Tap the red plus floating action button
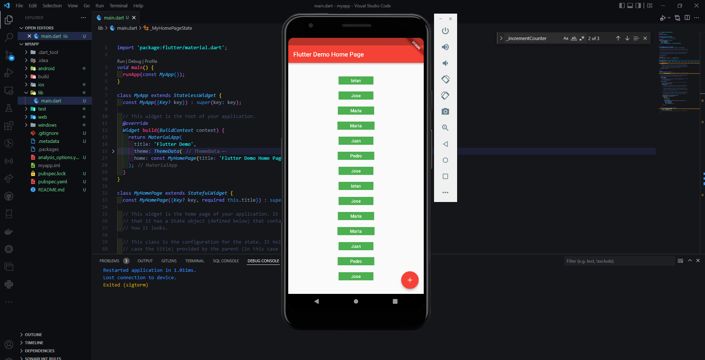 click(410, 280)
